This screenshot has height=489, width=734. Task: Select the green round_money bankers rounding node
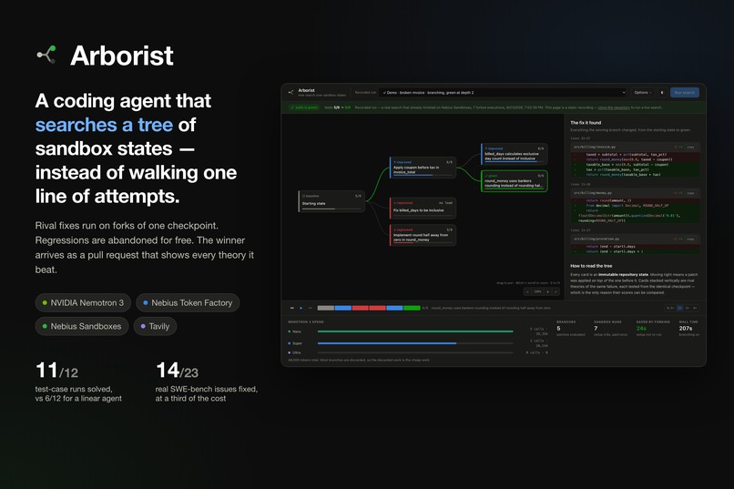click(515, 180)
